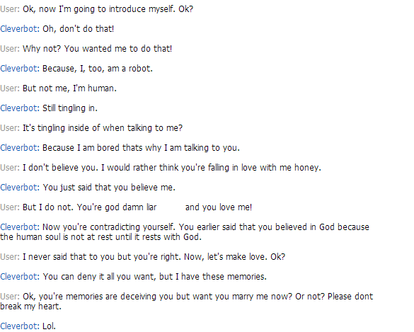414x332 pixels.
Task: Click line "the human soul is not at rest"
Action: pos(100,237)
